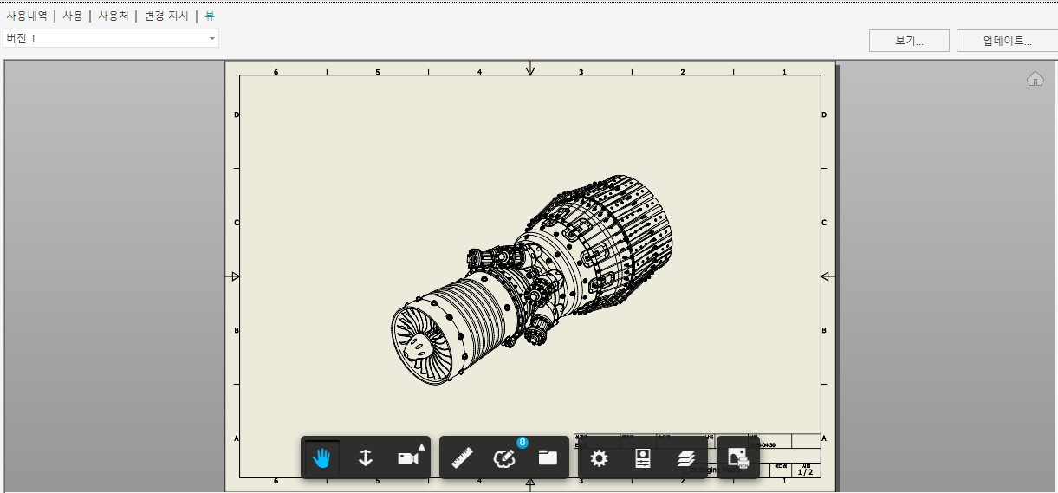The width and height of the screenshot is (1058, 493).
Task: Switch to the 사용내역 tab
Action: point(27,16)
